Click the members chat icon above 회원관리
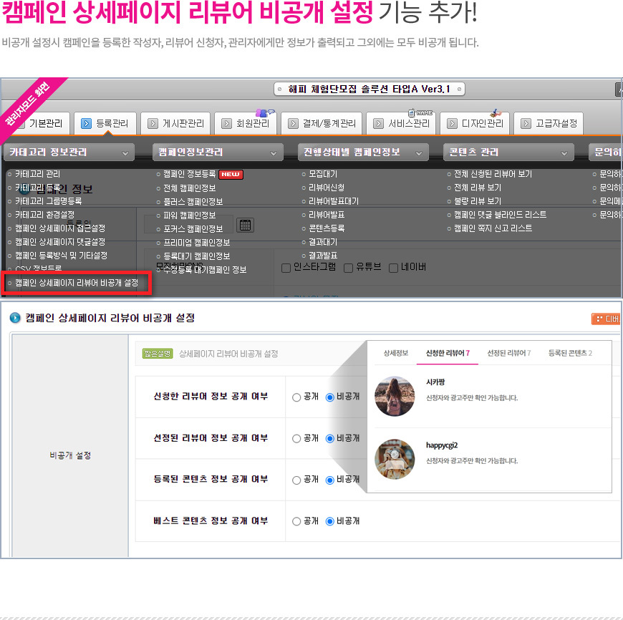Viewport: 623px width, 620px height. pos(264,113)
